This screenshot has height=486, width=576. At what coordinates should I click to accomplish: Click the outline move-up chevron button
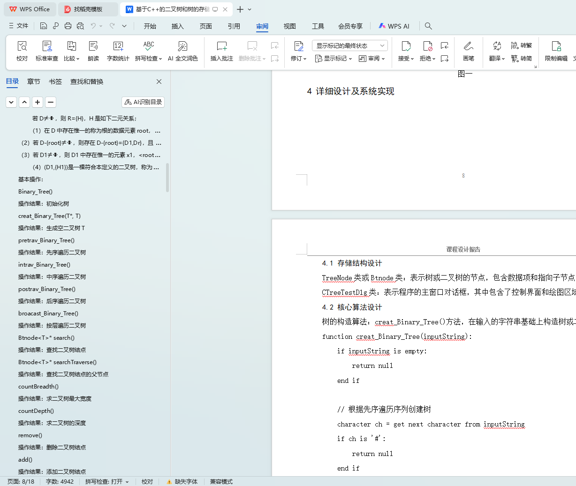[x=24, y=102]
